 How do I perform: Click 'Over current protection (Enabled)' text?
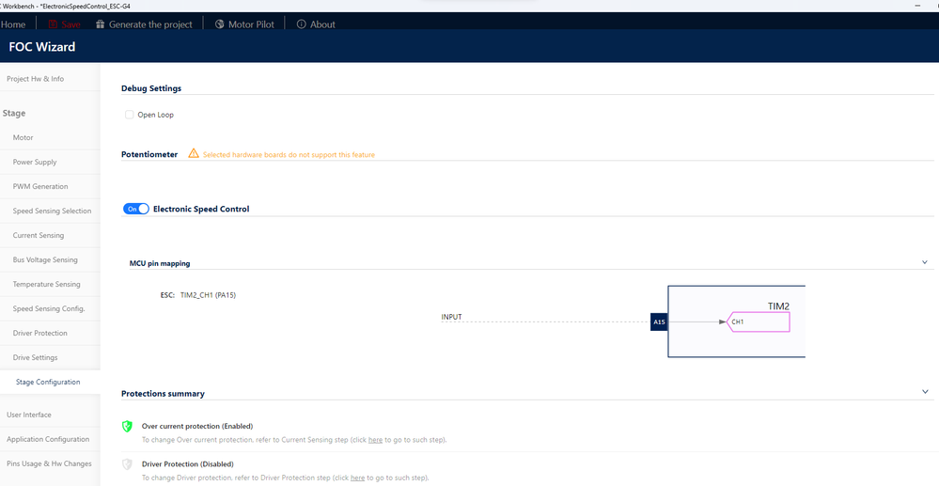click(x=197, y=426)
